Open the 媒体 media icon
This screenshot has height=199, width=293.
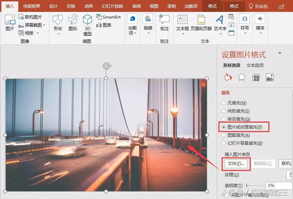tap(260, 19)
